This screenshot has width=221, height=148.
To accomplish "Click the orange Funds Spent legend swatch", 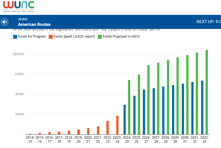I will (x=51, y=37).
